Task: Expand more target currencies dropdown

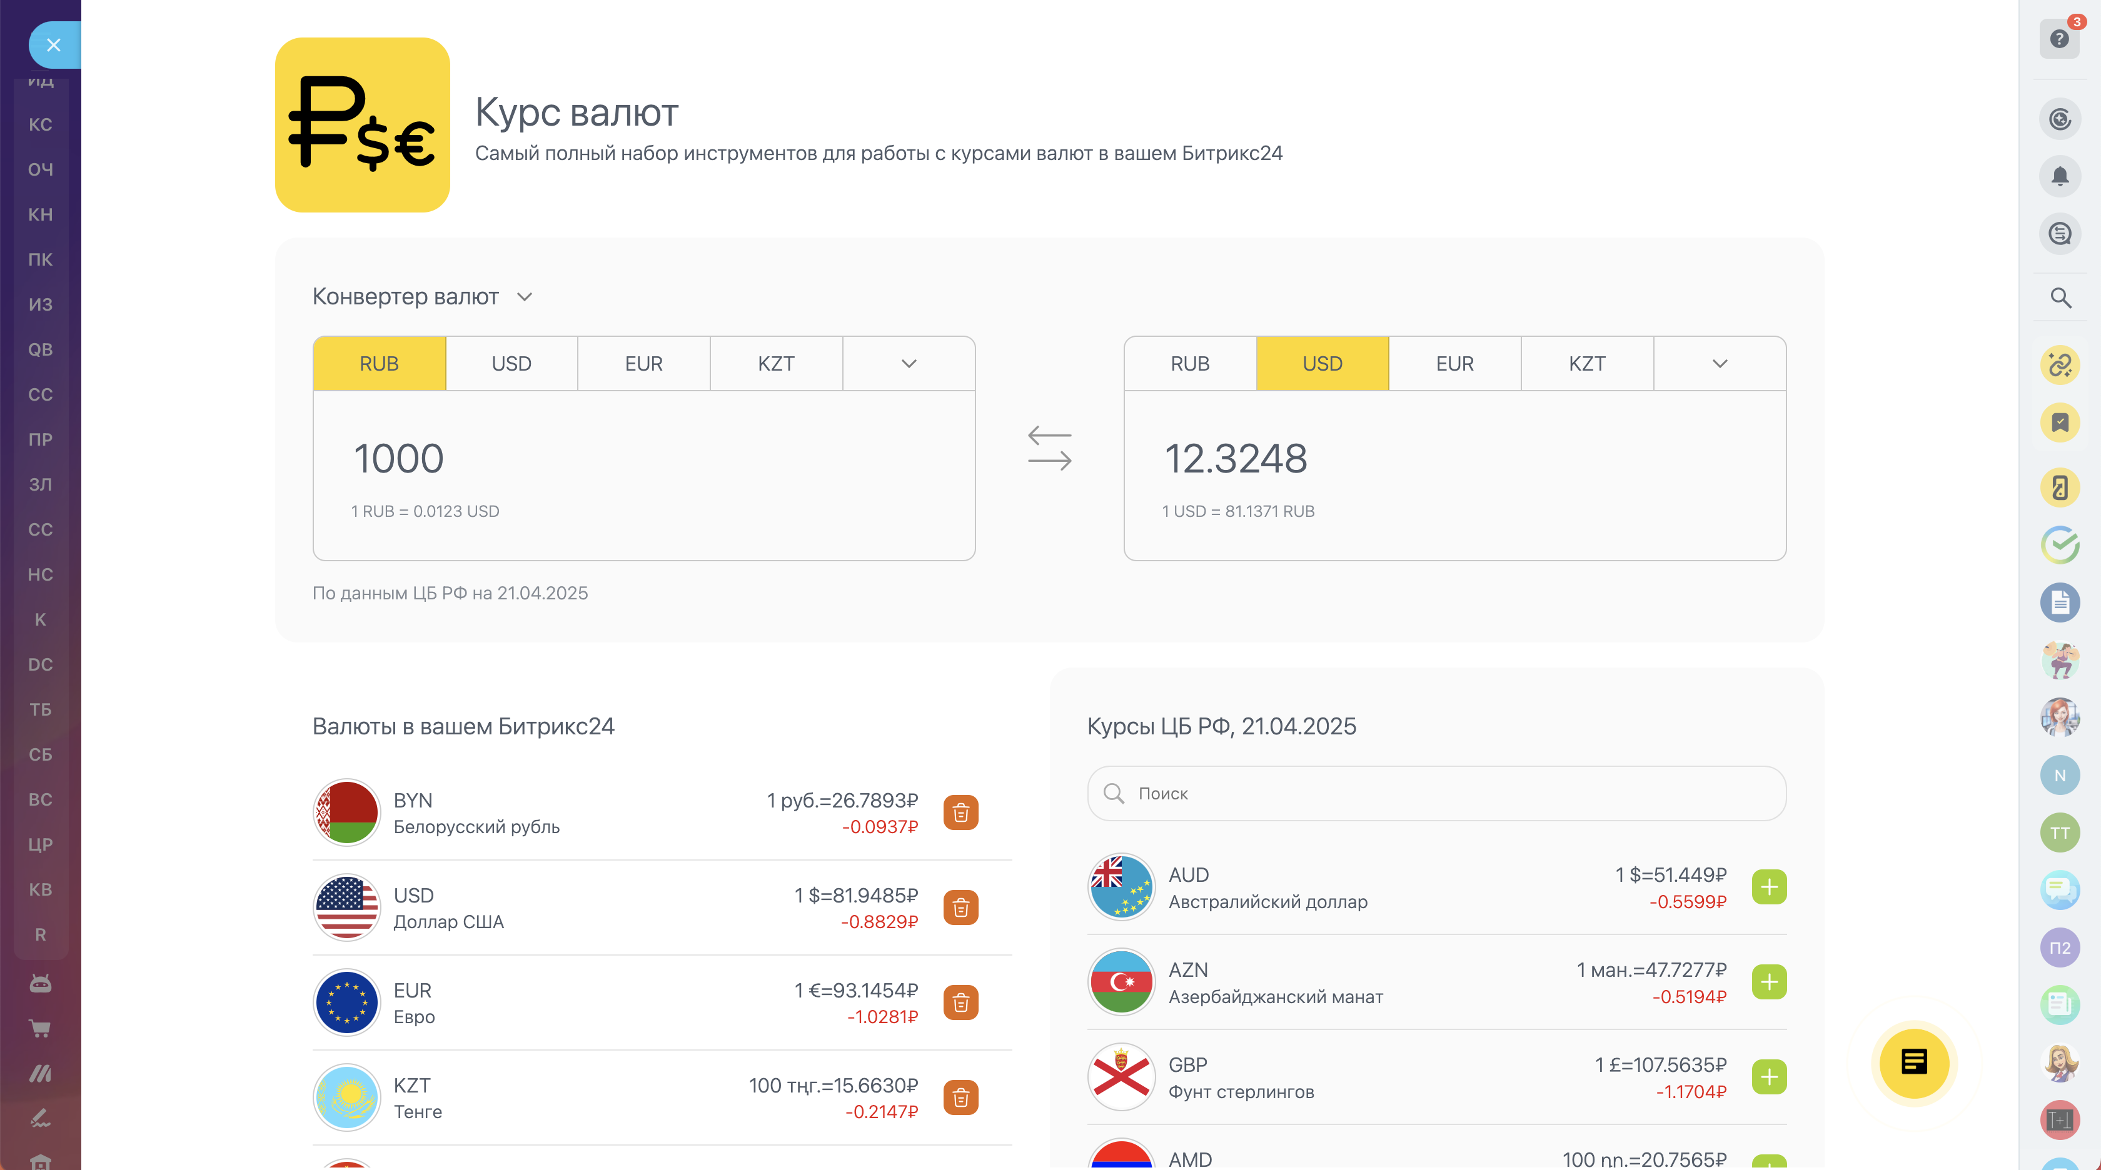Action: pyautogui.click(x=1720, y=364)
